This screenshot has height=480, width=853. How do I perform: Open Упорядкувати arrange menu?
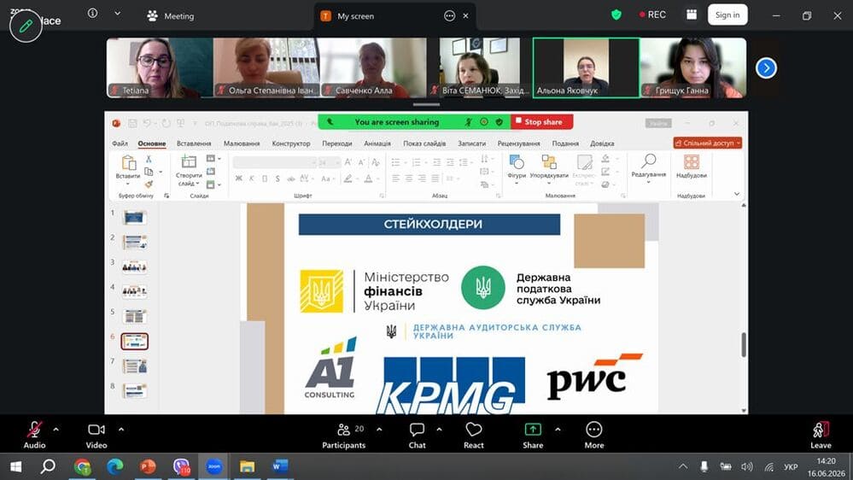[549, 169]
